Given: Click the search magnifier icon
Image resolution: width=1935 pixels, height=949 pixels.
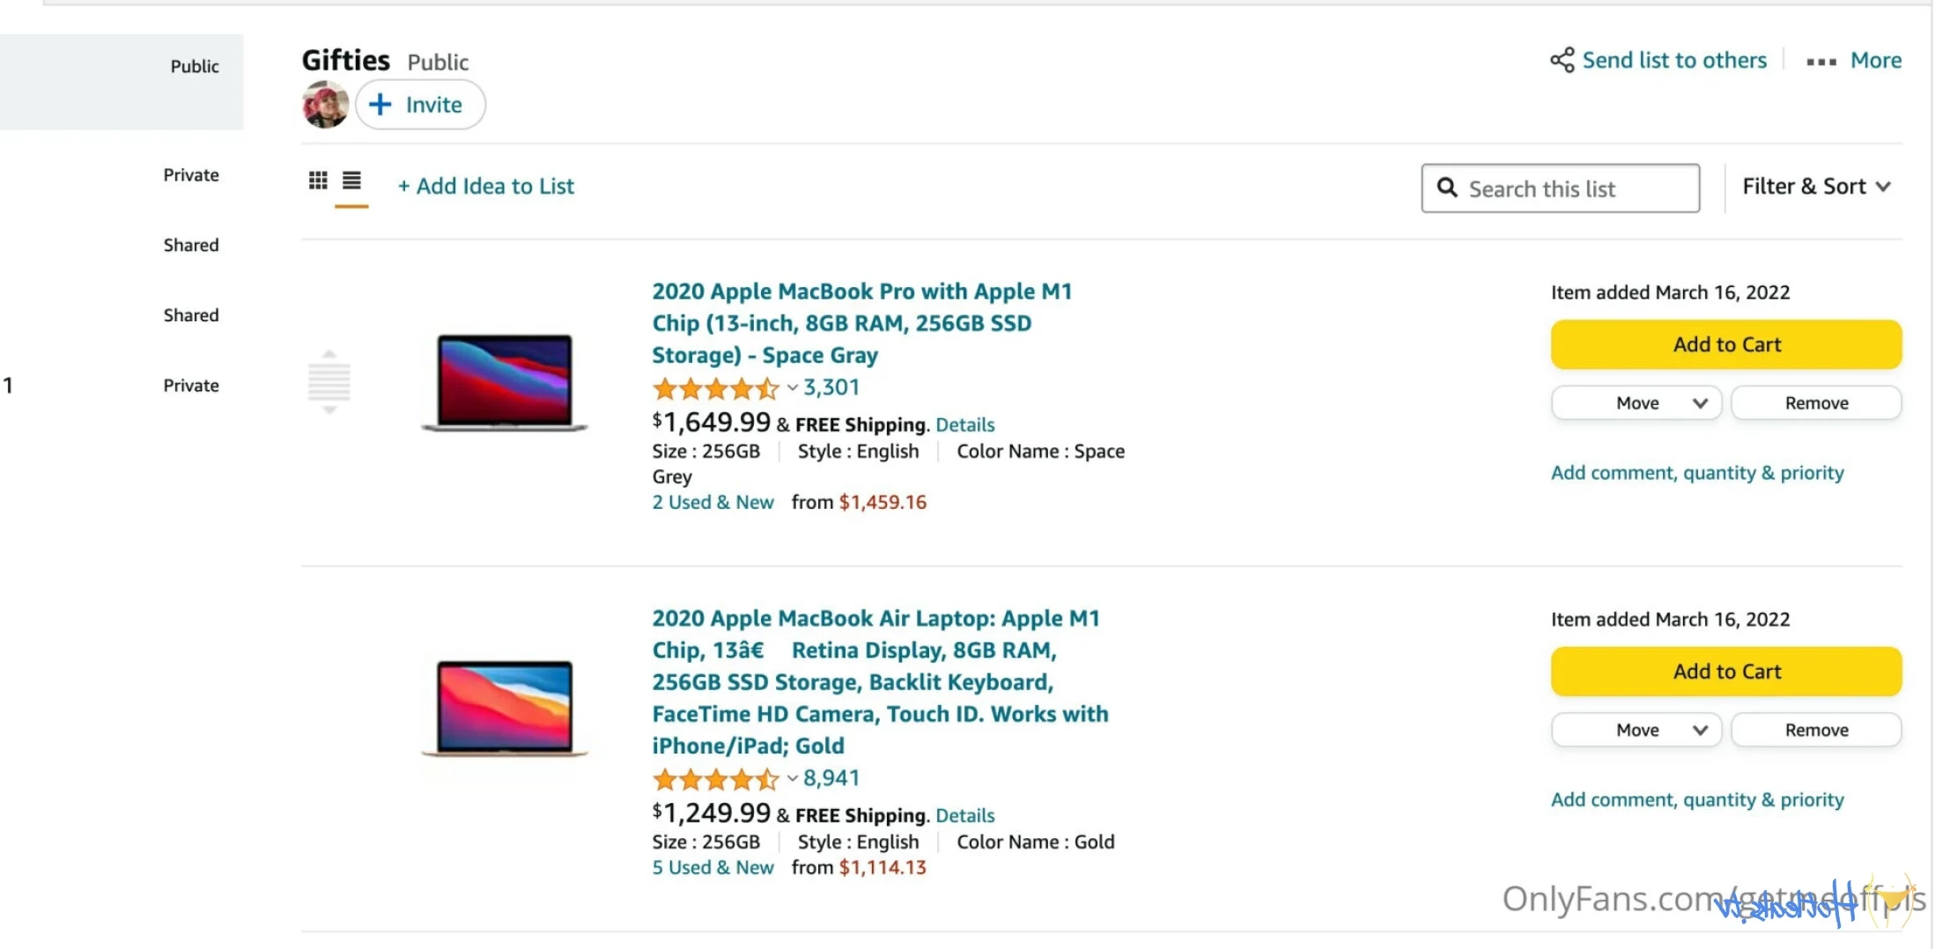Looking at the screenshot, I should click(1446, 188).
